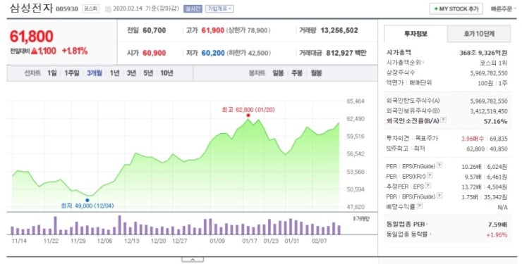Viewport: 522px width, 264px height.
Task: Click calendar icon before 2020.02.14 date
Action: click(x=108, y=9)
